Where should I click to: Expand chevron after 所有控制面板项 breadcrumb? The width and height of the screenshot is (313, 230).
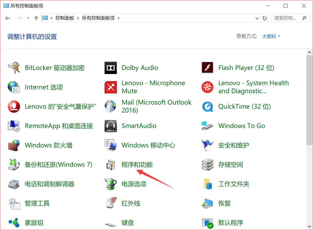(x=119, y=18)
